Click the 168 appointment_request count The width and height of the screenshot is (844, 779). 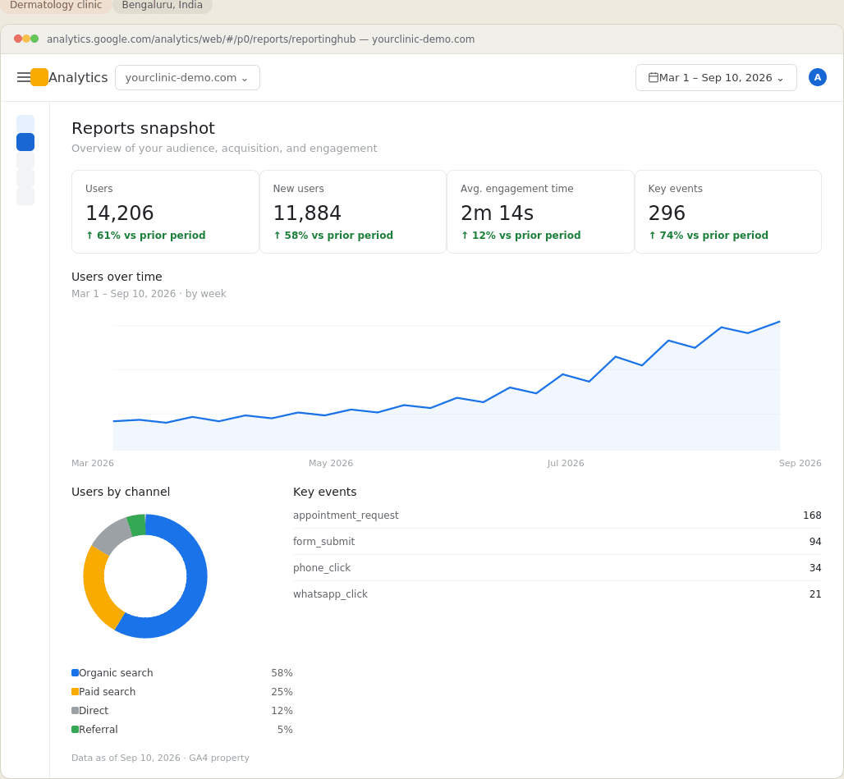coord(812,516)
